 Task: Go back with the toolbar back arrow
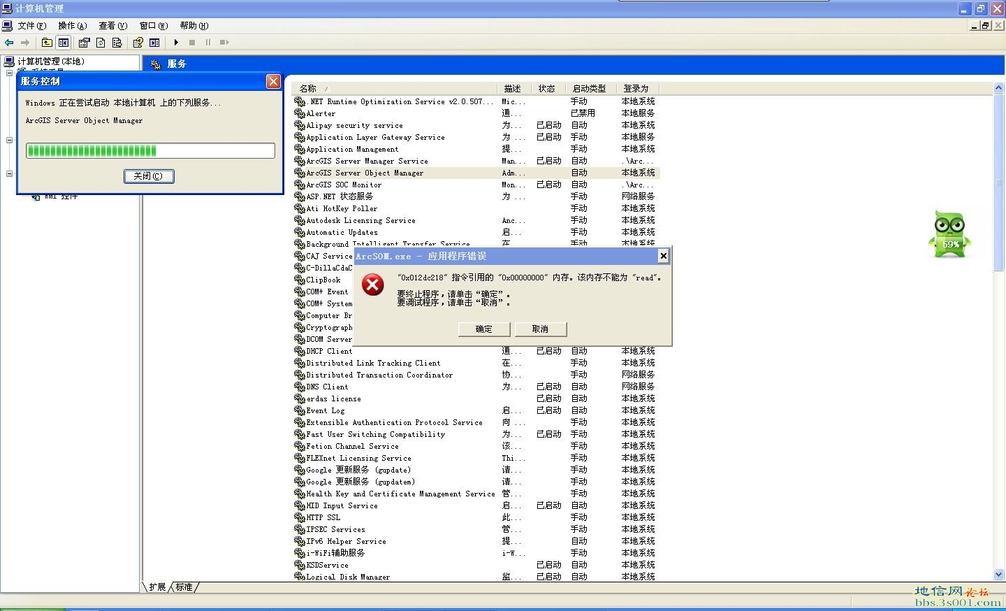9,43
